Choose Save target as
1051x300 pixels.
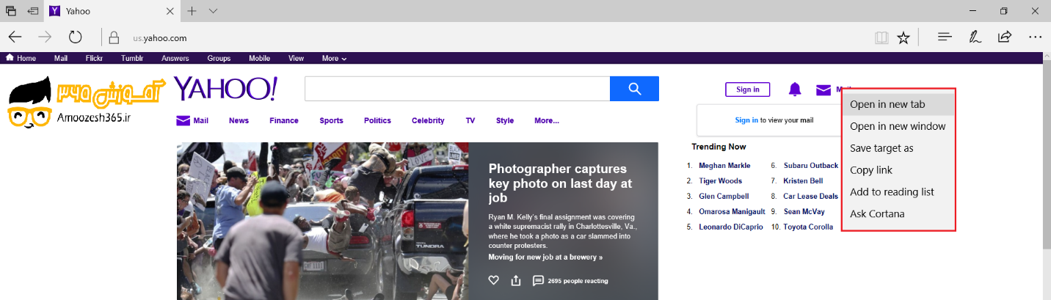(898, 148)
